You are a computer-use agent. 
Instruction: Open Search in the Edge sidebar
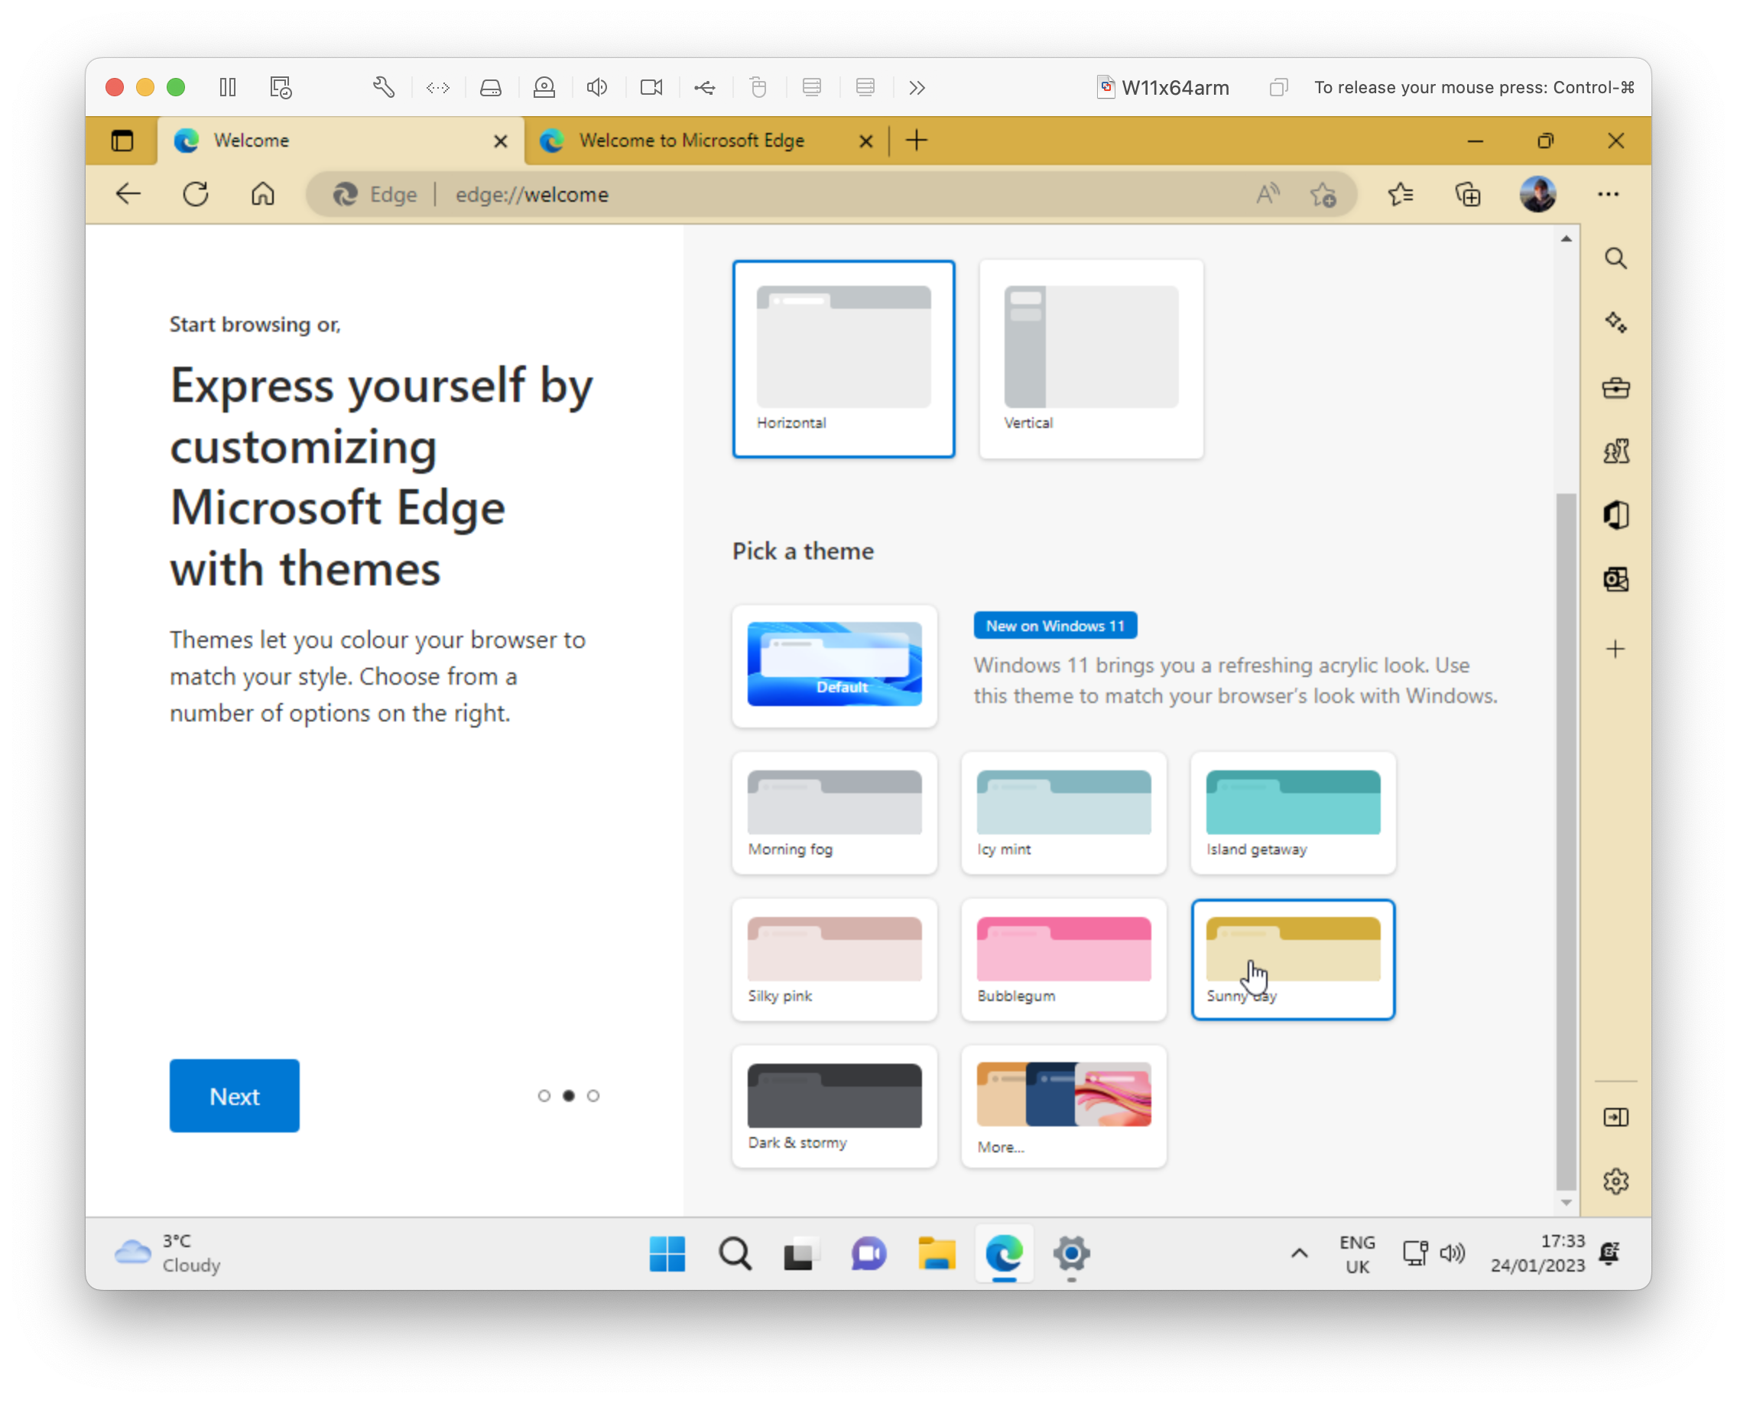1615,258
